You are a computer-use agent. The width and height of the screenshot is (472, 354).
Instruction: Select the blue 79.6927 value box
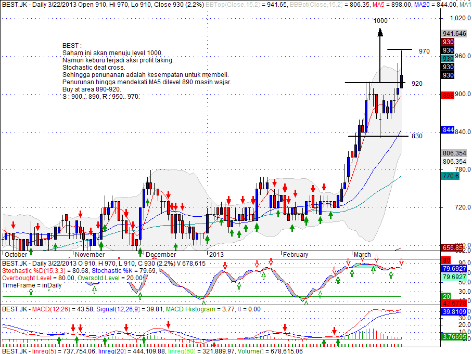pyautogui.click(x=454, y=269)
